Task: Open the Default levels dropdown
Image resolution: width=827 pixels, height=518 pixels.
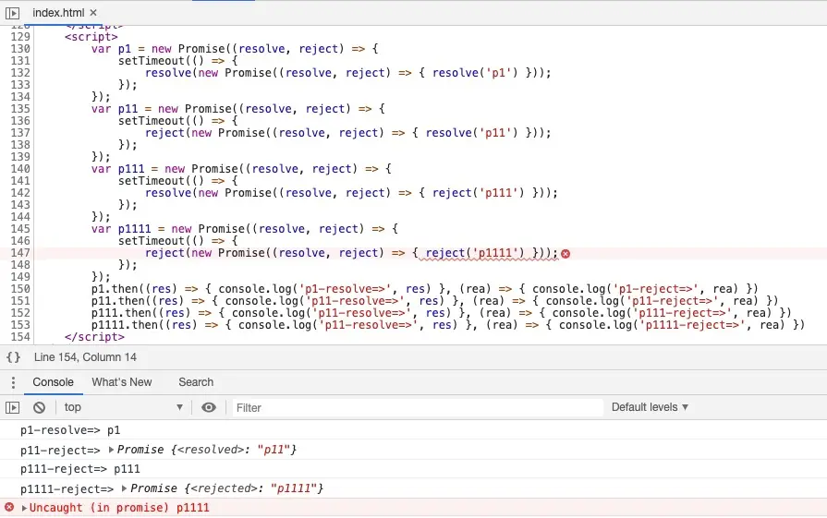Action: pyautogui.click(x=650, y=407)
